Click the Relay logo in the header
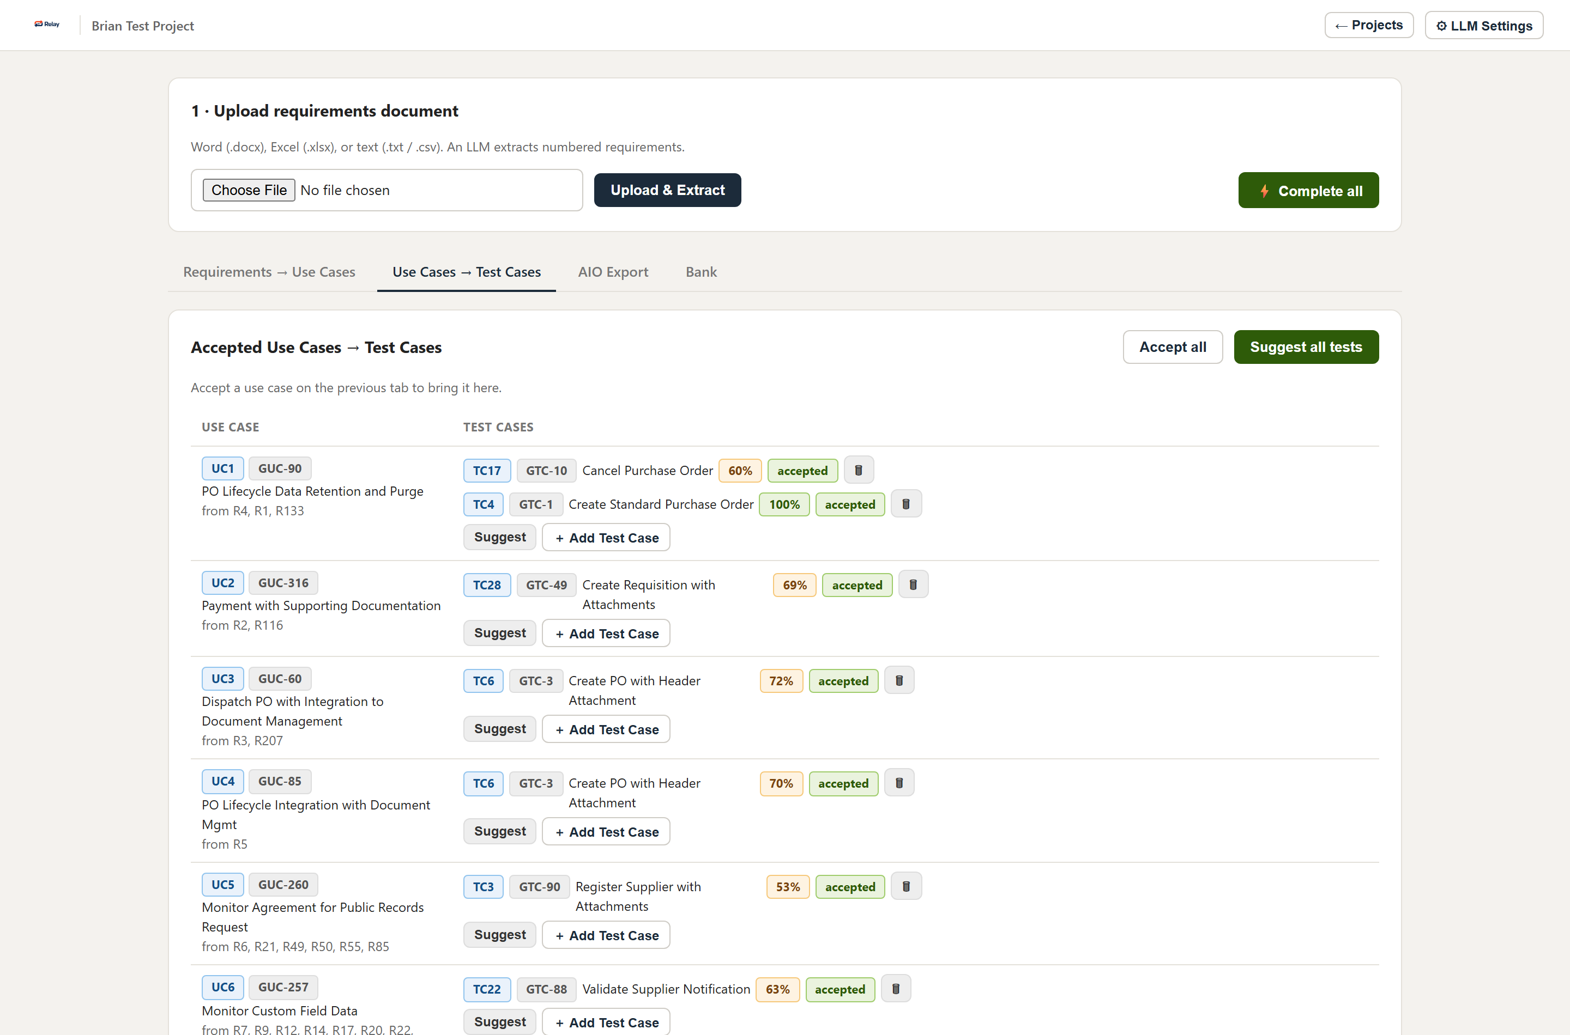 47,25
